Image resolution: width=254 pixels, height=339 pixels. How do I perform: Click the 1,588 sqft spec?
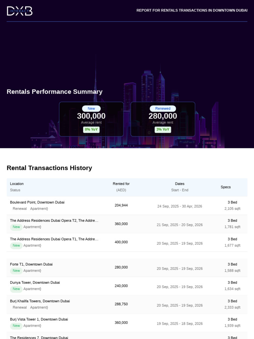coord(233,271)
